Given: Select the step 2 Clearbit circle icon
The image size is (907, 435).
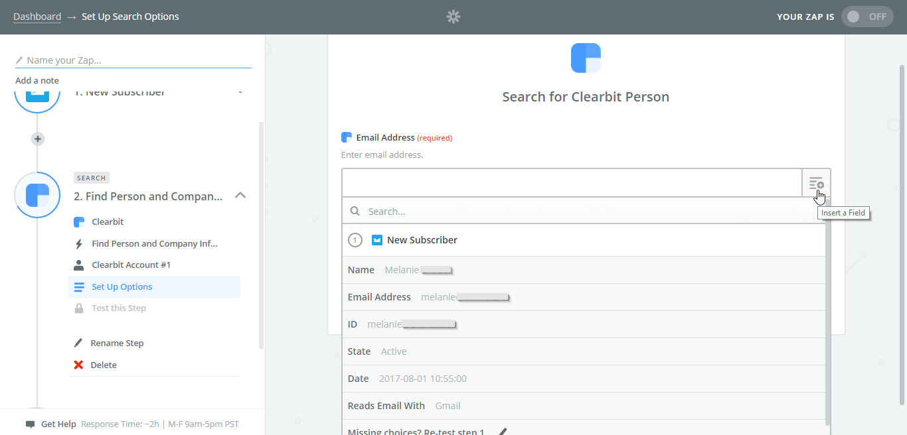Looking at the screenshot, I should (x=37, y=195).
